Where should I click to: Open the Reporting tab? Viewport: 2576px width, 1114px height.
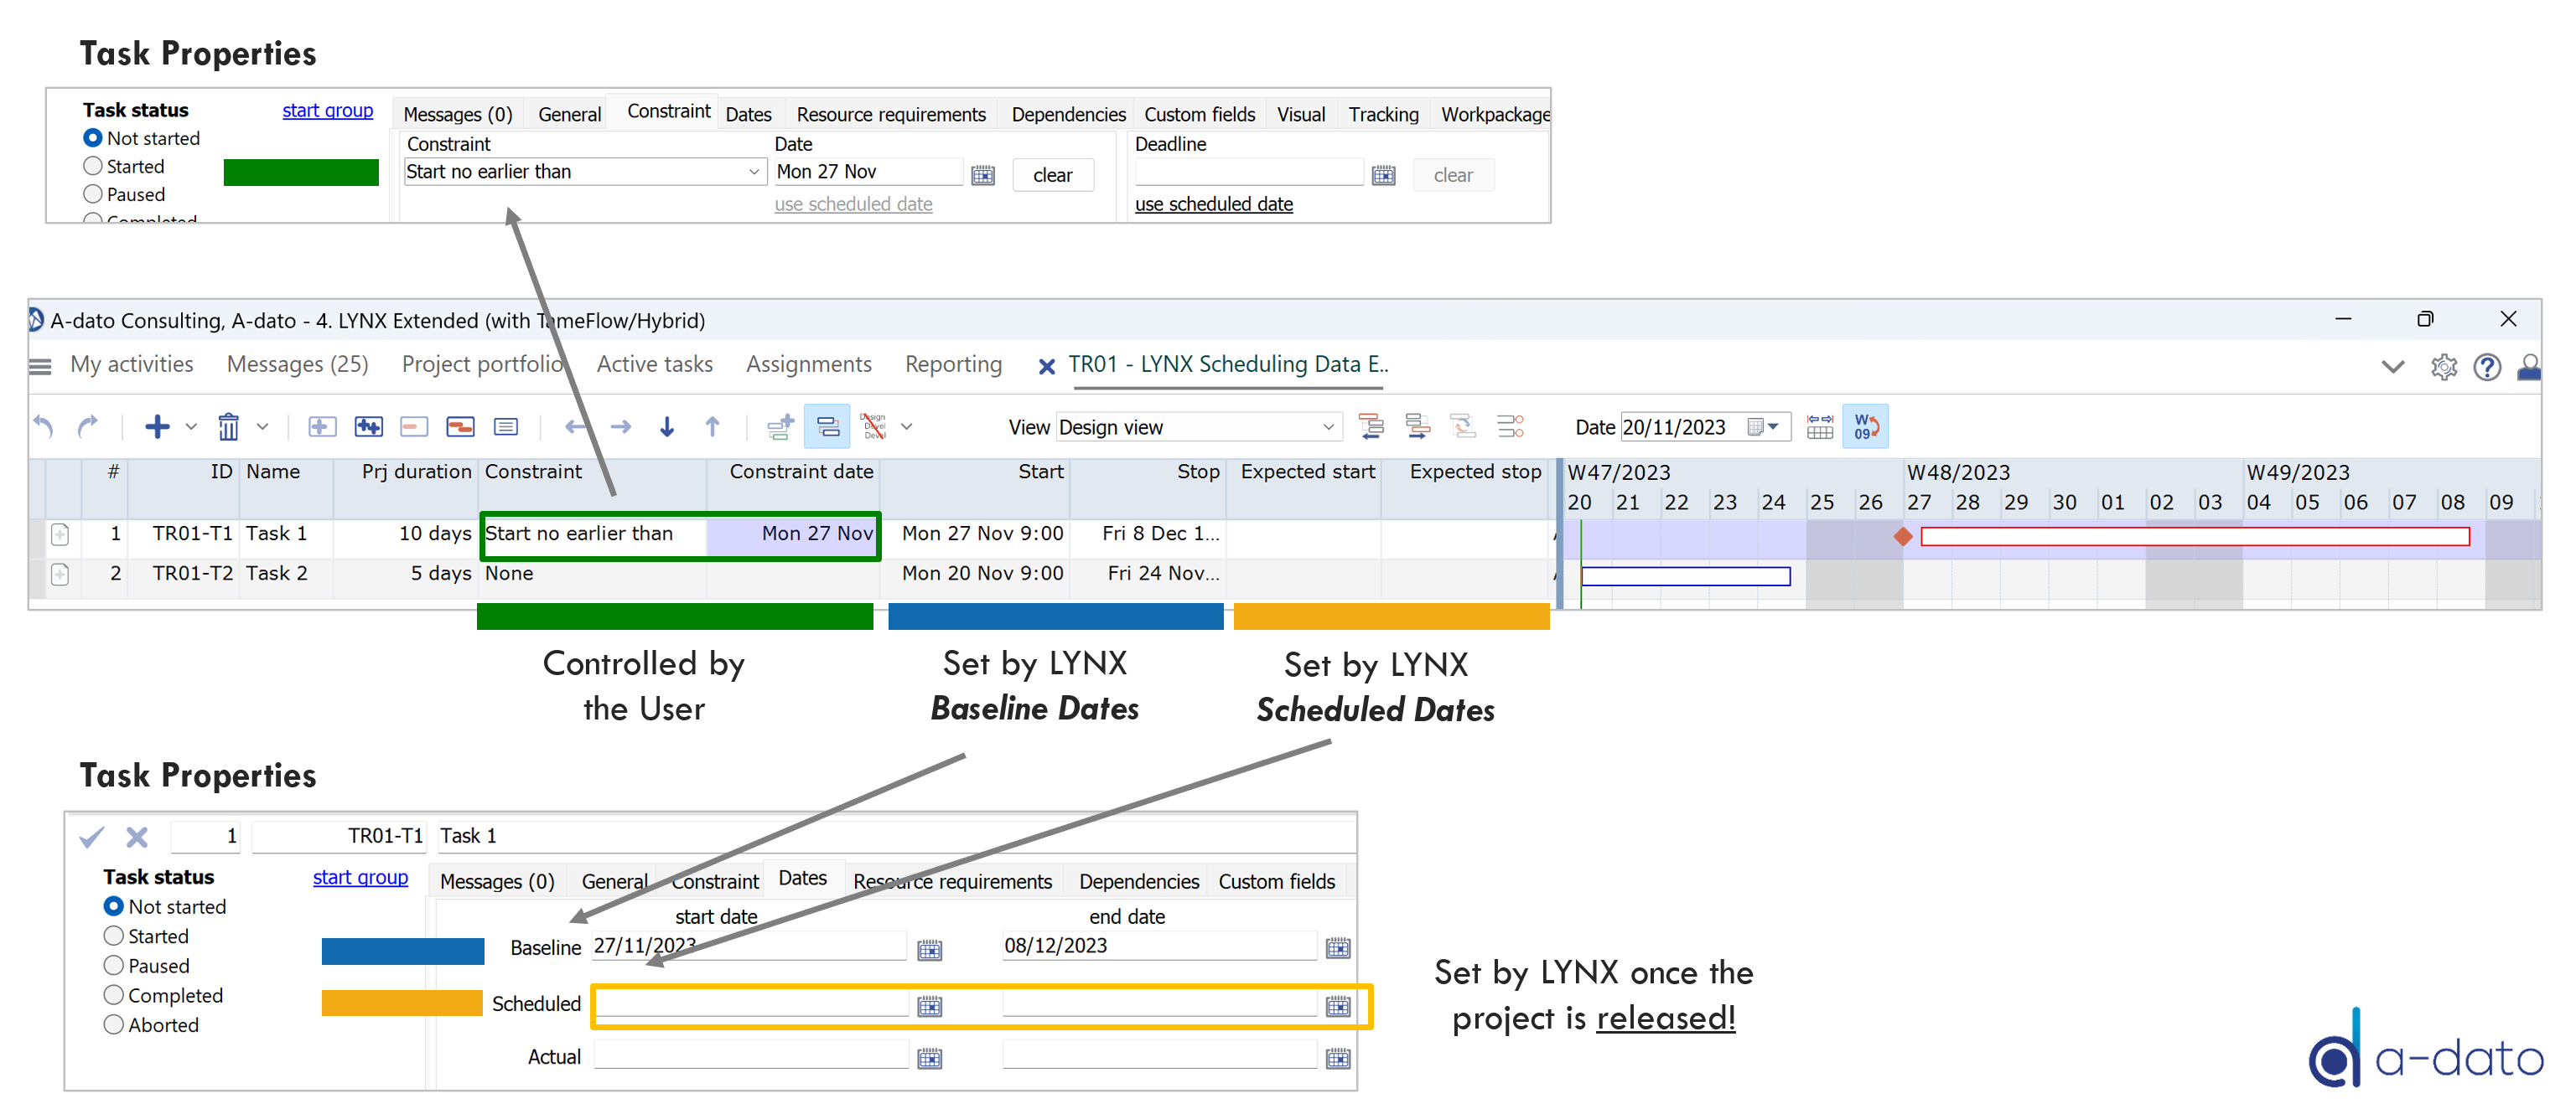pyautogui.click(x=954, y=364)
